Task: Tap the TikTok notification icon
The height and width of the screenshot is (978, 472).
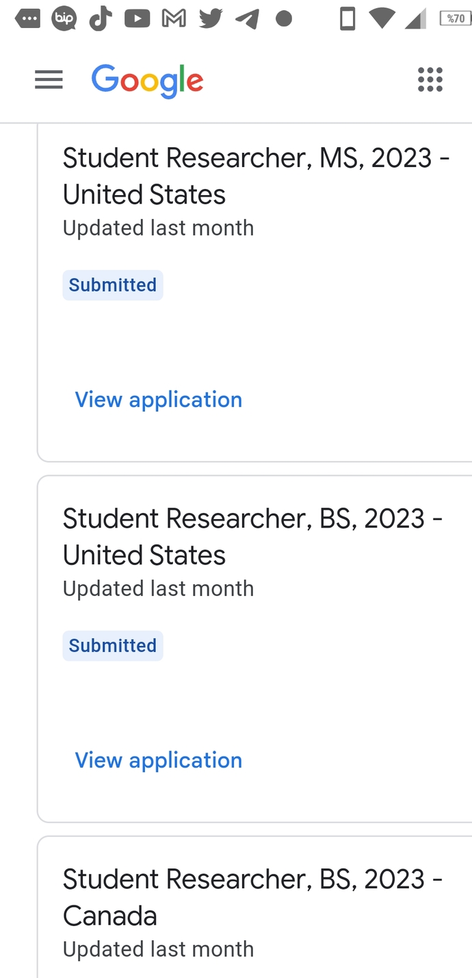Action: (101, 18)
